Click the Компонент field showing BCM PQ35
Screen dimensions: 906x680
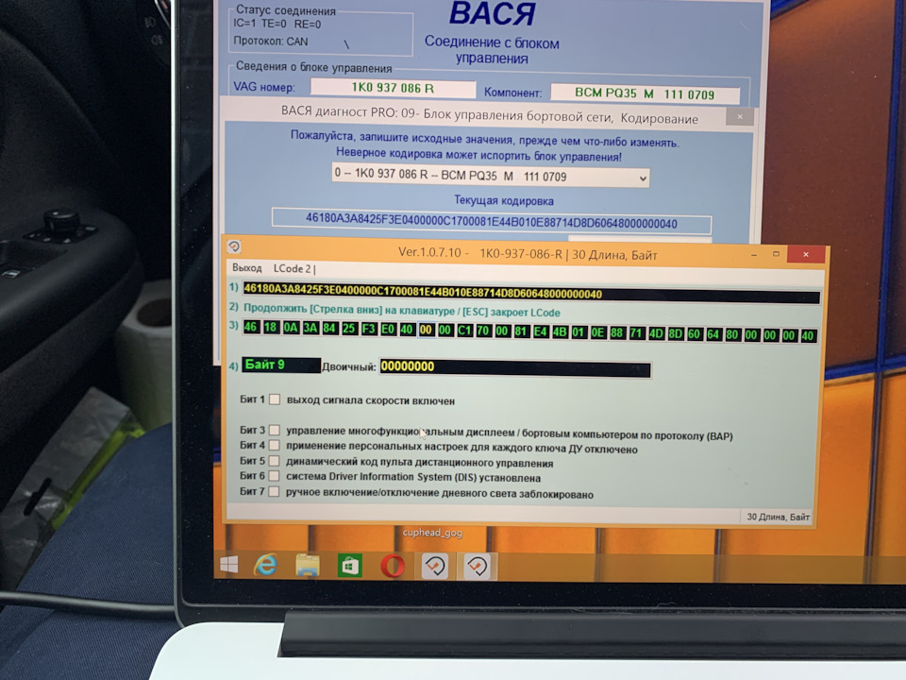tap(645, 93)
